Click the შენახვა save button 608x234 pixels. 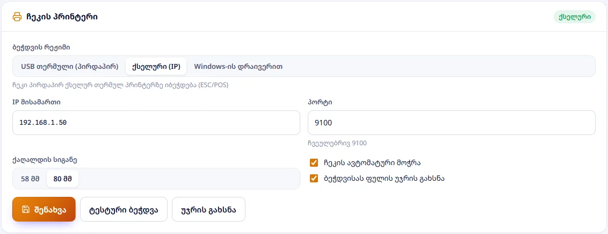(x=44, y=210)
